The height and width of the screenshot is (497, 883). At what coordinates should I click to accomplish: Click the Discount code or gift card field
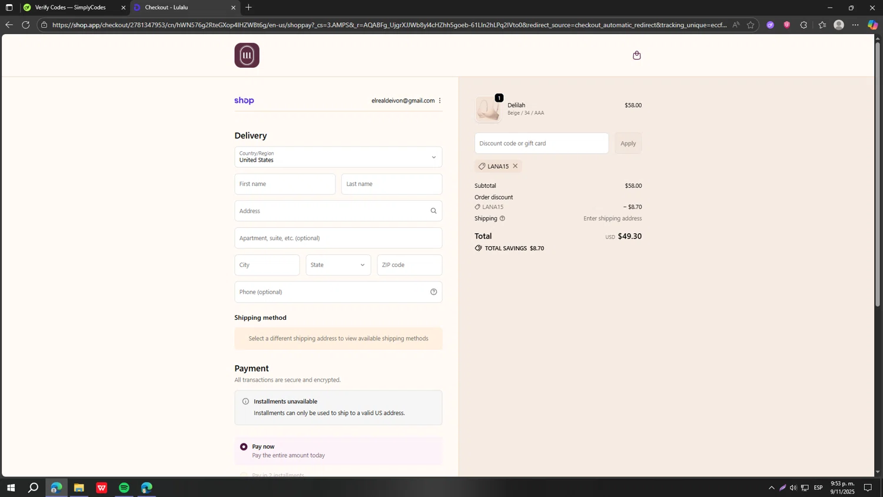(542, 144)
